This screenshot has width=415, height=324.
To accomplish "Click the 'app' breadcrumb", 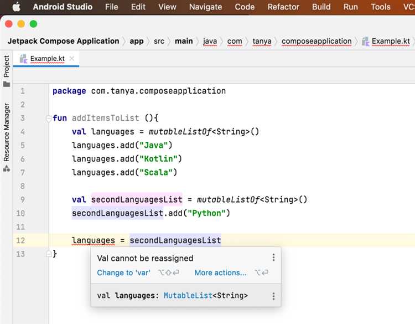I will [137, 41].
